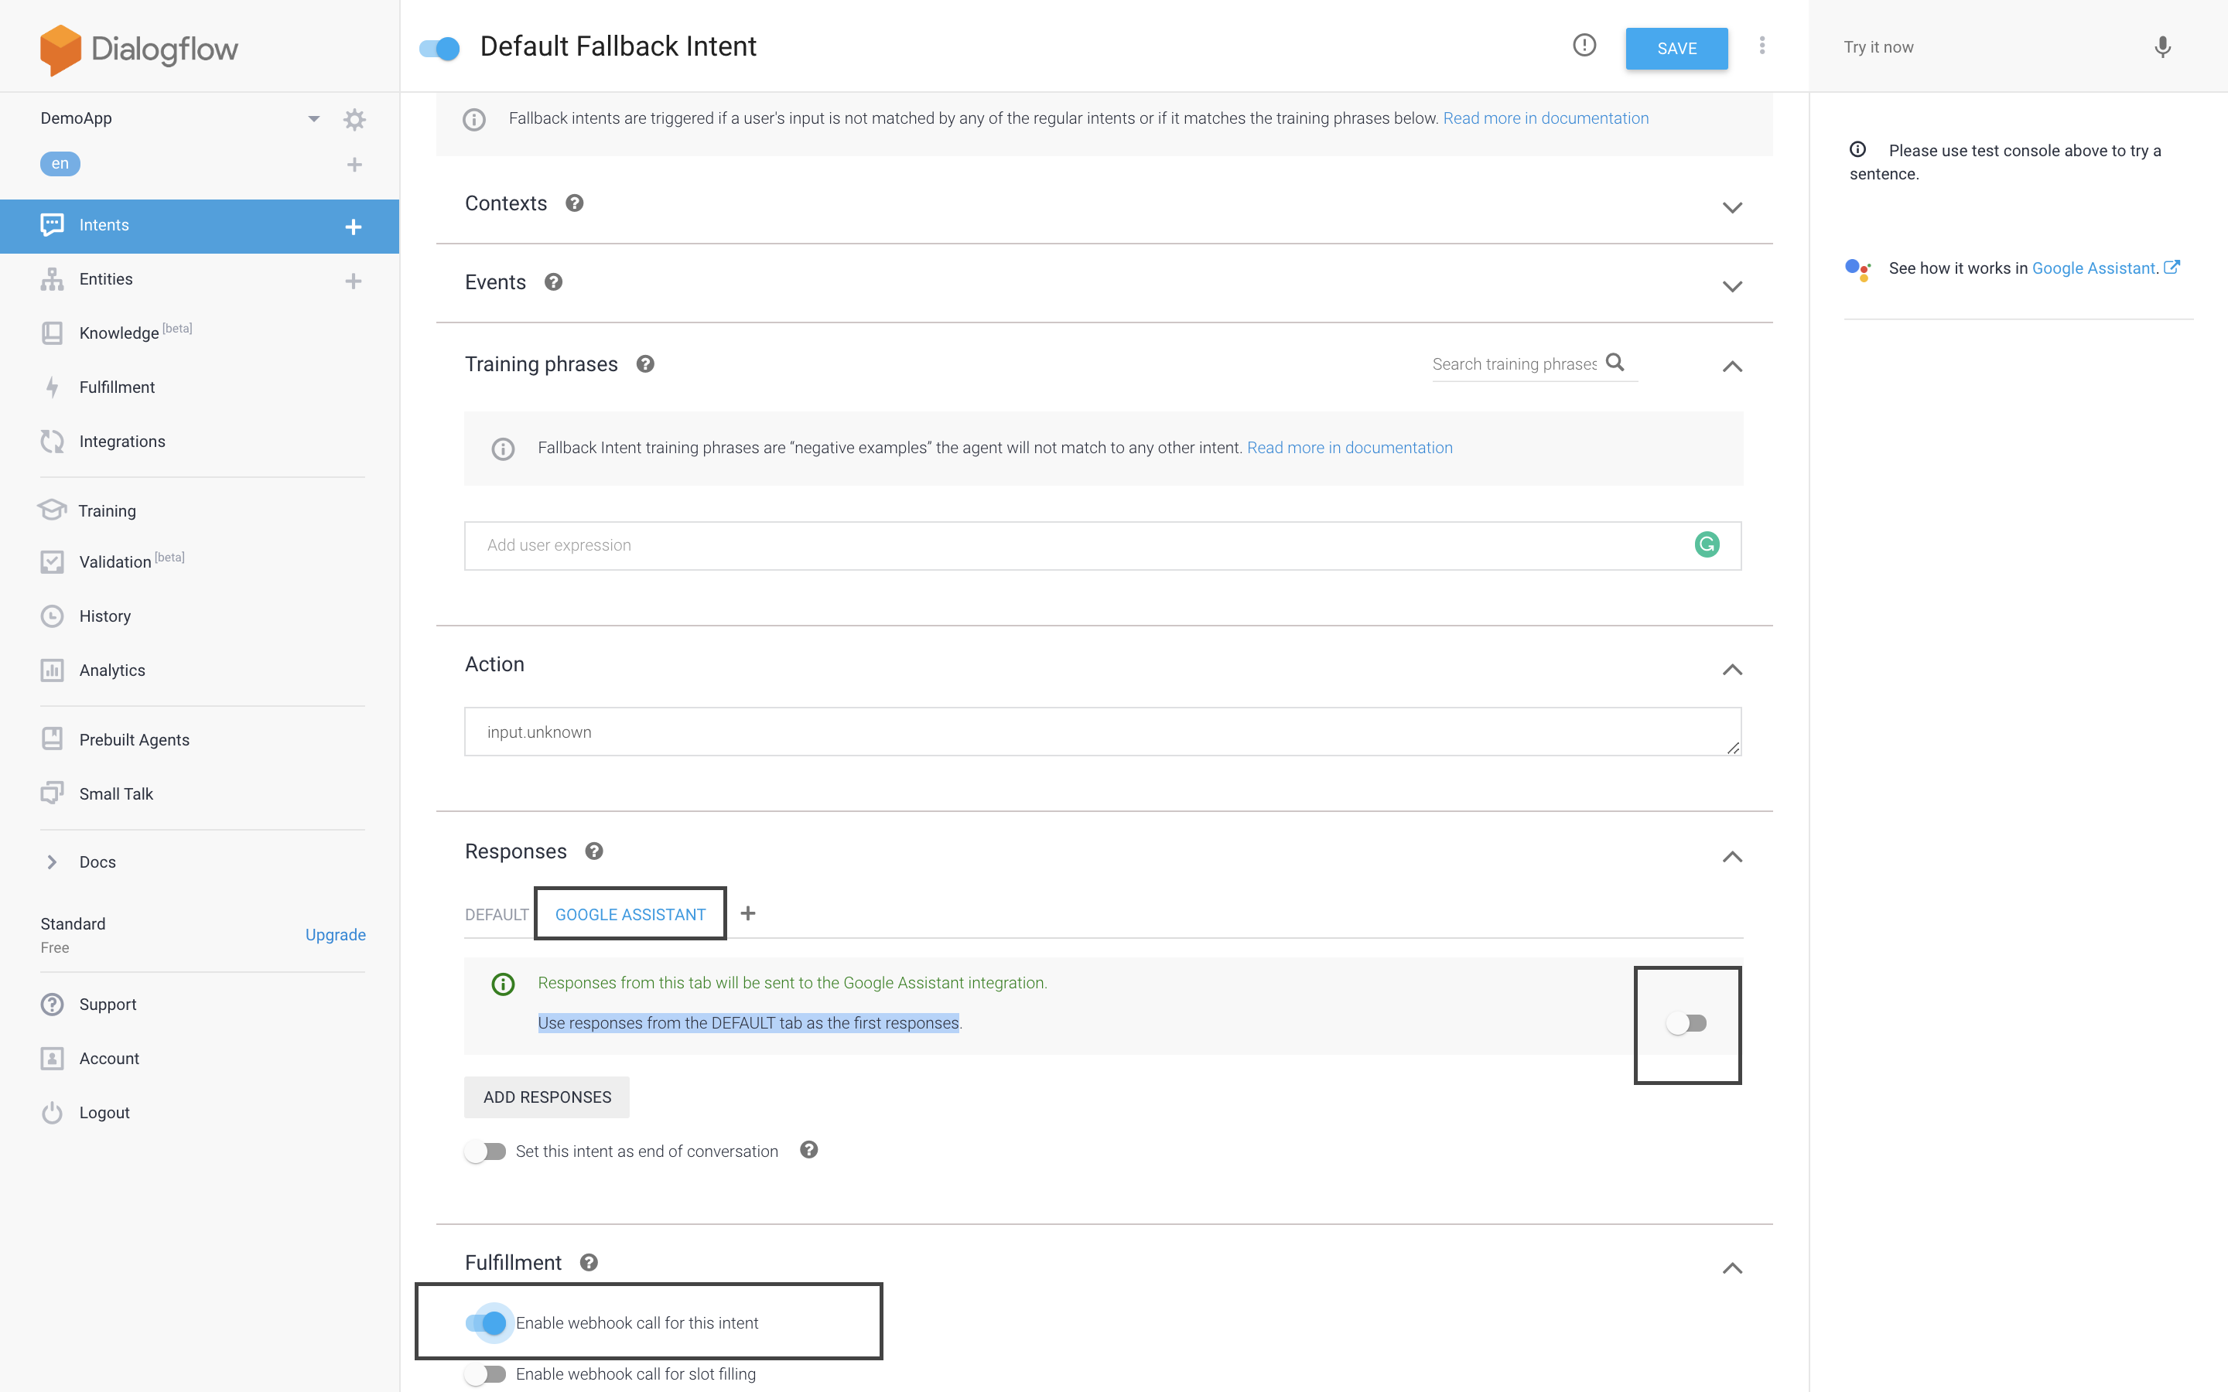Open end of conversation help icon
The height and width of the screenshot is (1392, 2228).
coord(808,1150)
